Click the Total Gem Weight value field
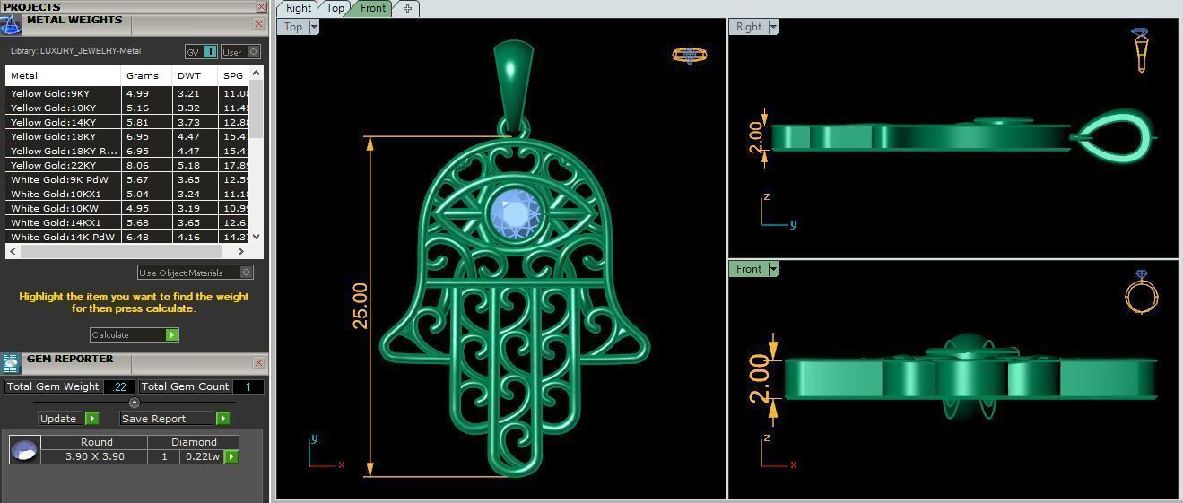This screenshot has width=1183, height=503. (x=120, y=386)
